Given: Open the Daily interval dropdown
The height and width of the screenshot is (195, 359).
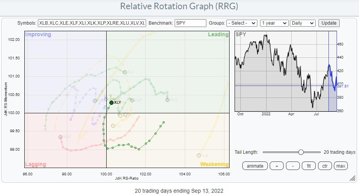Looking at the screenshot, I should (x=302, y=23).
